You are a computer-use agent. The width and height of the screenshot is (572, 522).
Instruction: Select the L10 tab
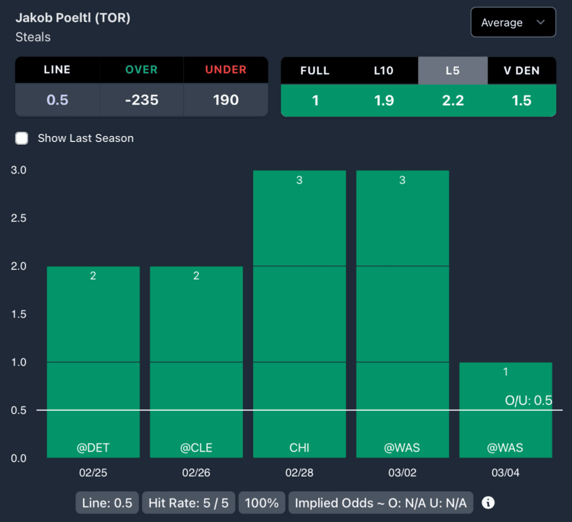[384, 70]
